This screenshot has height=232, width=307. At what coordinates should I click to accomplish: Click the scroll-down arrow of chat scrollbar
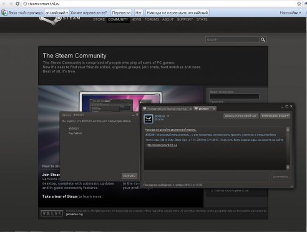click(288, 167)
